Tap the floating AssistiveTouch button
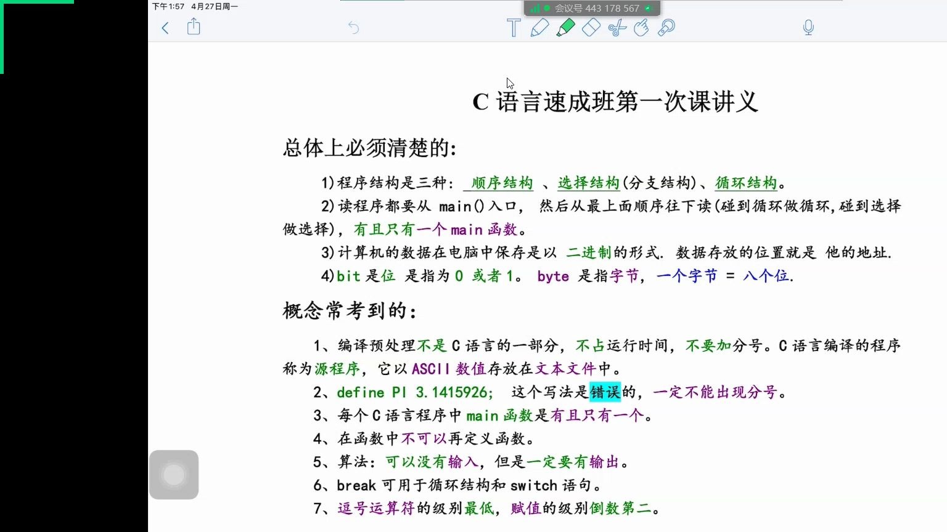 [174, 475]
